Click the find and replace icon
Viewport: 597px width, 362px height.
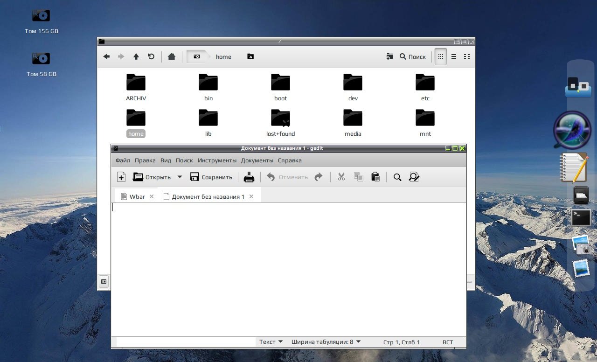coord(414,177)
